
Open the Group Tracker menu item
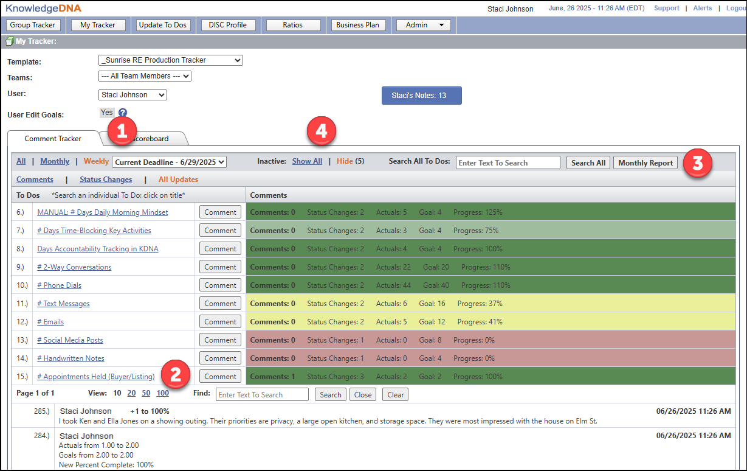(x=33, y=25)
